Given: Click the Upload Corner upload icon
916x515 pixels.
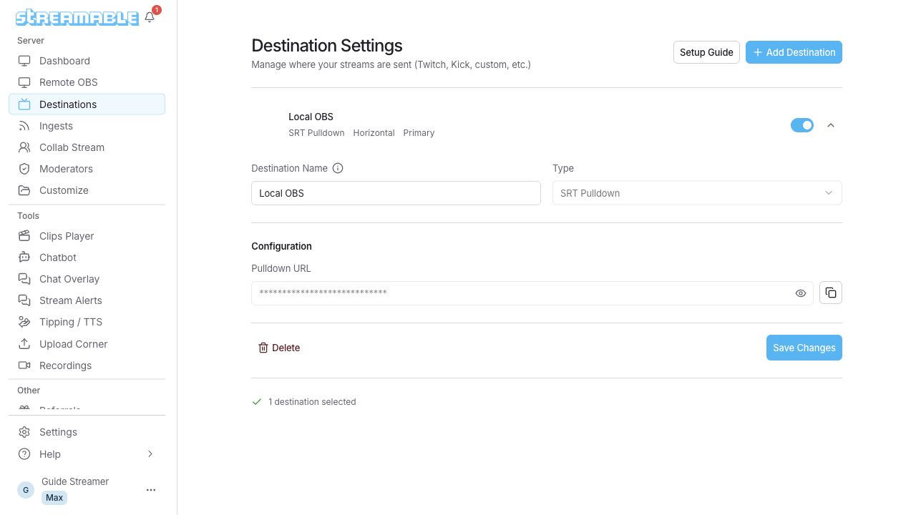Looking at the screenshot, I should pyautogui.click(x=24, y=344).
